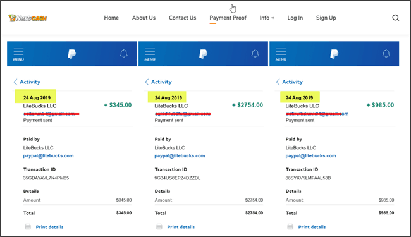Open MENU hamburger in $985.00 PayPal card

coord(281,54)
